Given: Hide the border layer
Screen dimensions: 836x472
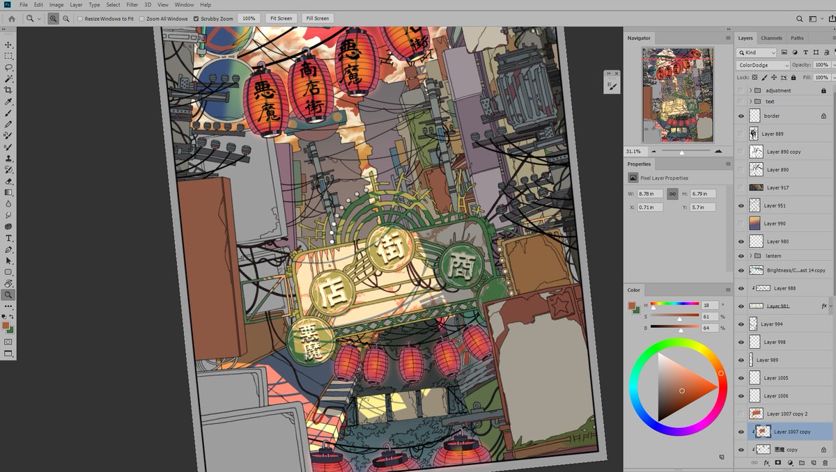Looking at the screenshot, I should point(741,116).
